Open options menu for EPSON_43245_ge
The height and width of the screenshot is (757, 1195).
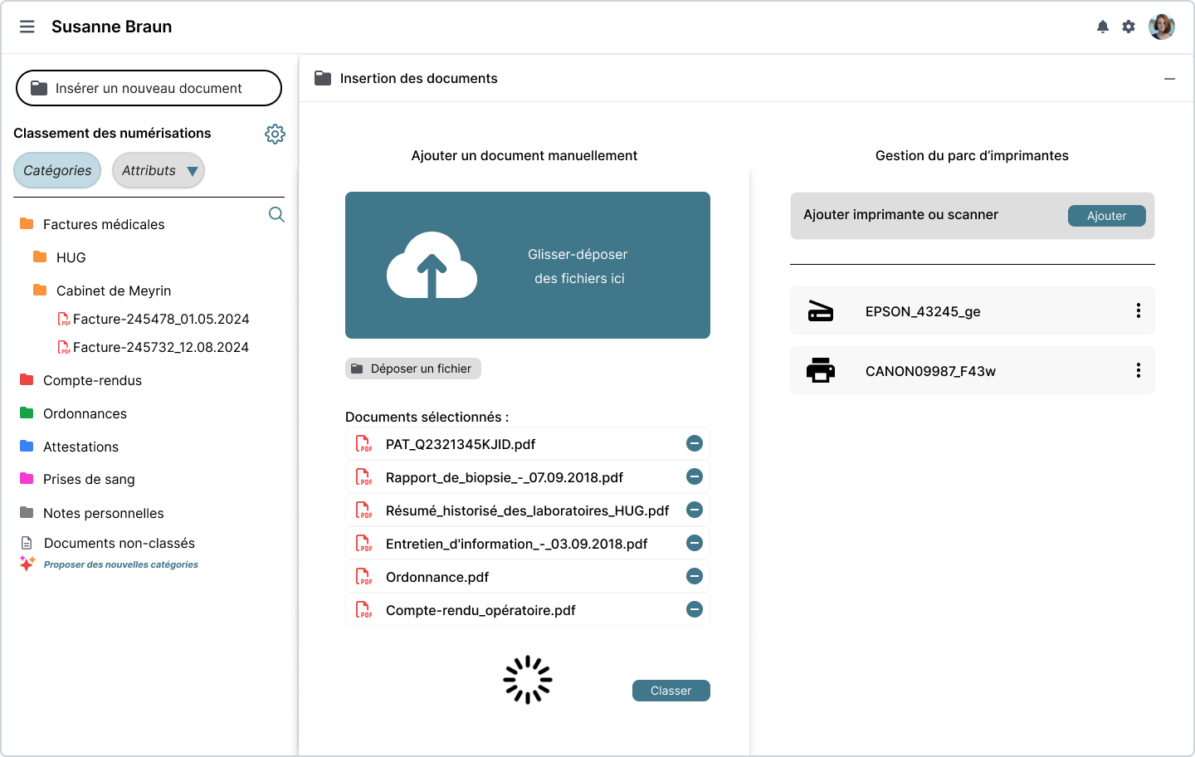(1138, 311)
